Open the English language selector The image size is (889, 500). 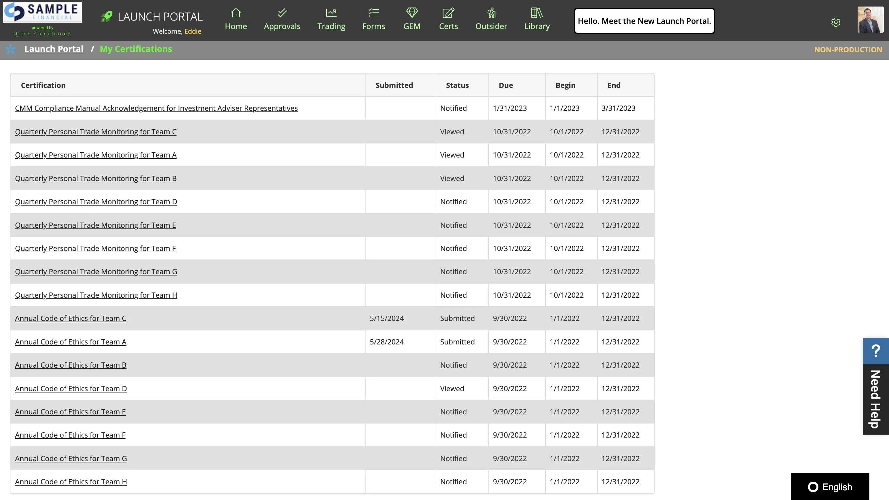coord(830,487)
